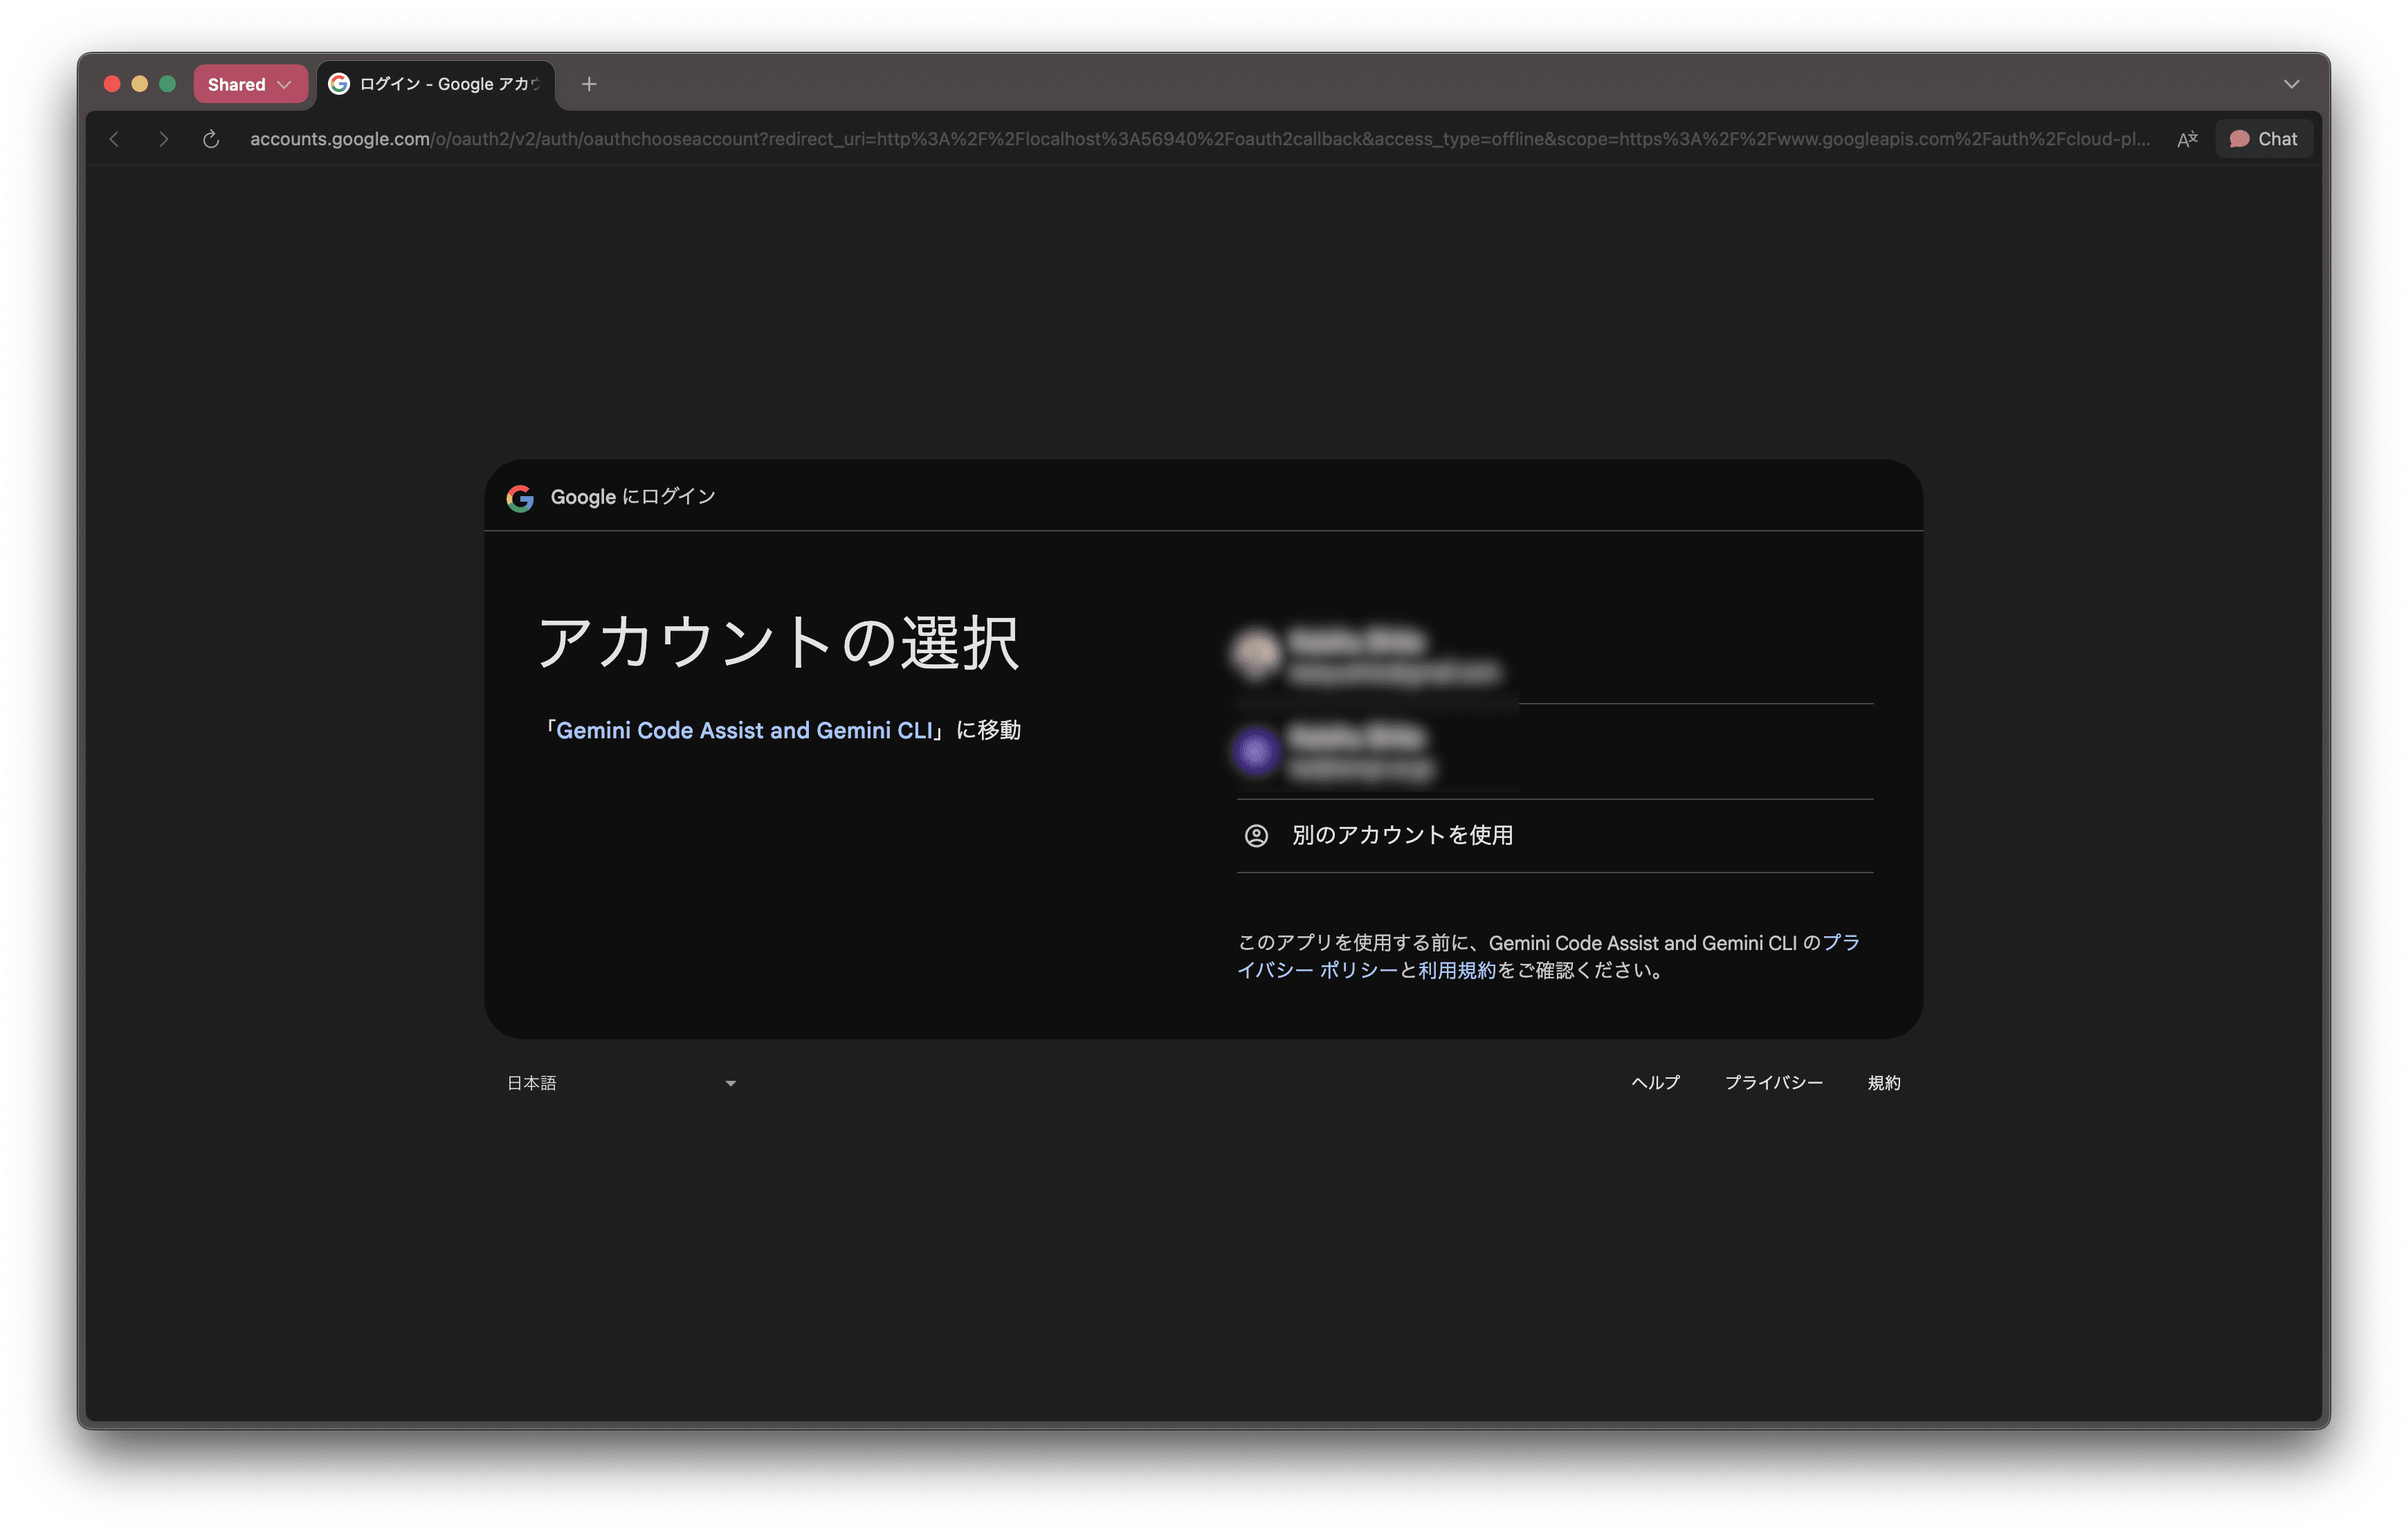Open the Shared profile dropdown

pyautogui.click(x=250, y=84)
